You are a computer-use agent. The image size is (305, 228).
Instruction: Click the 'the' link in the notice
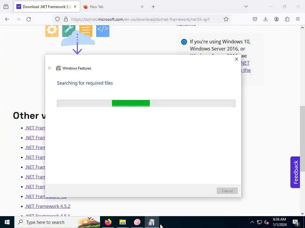[247, 70]
